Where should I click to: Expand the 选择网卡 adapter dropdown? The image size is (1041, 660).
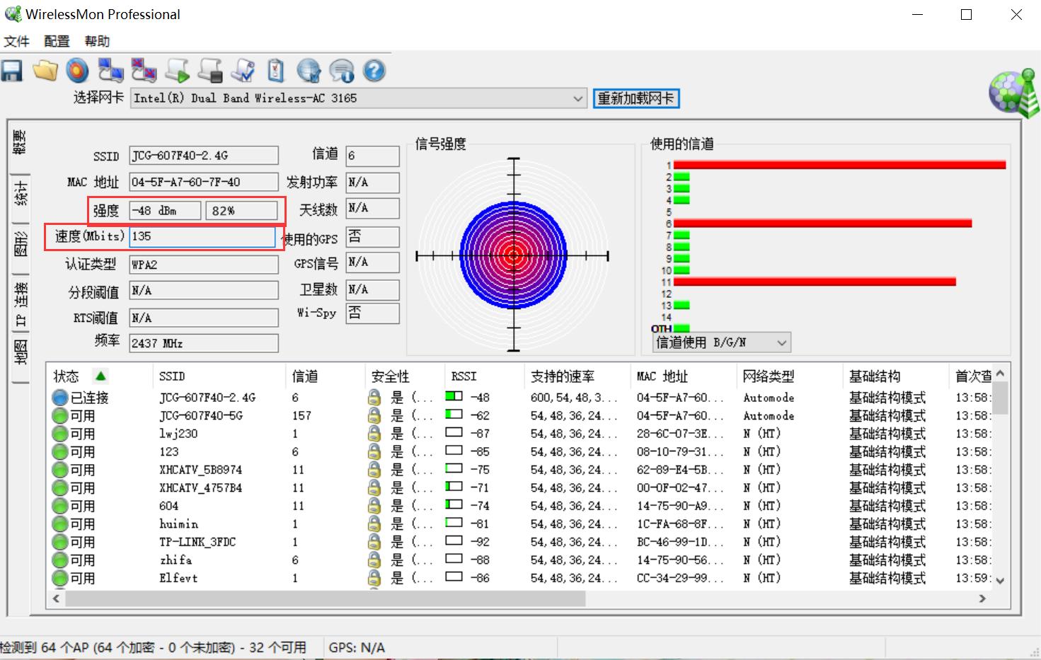[x=578, y=98]
